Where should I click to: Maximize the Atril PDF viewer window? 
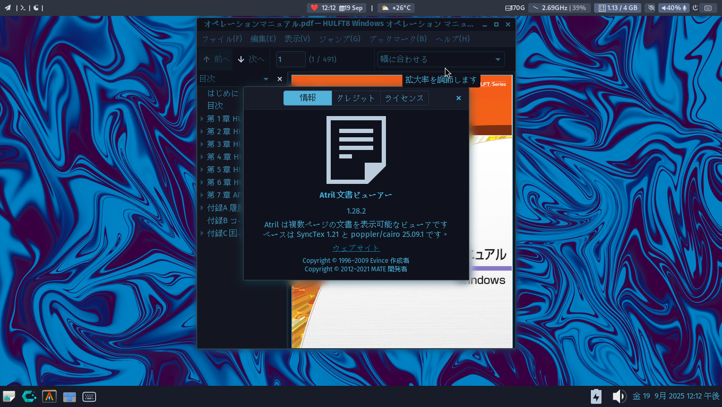click(x=496, y=24)
